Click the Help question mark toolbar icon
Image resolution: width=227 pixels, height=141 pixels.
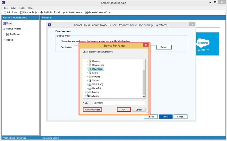tap(54, 12)
